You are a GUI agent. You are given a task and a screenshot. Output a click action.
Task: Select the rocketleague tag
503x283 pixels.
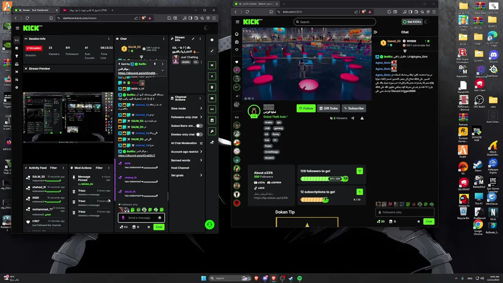point(271,152)
